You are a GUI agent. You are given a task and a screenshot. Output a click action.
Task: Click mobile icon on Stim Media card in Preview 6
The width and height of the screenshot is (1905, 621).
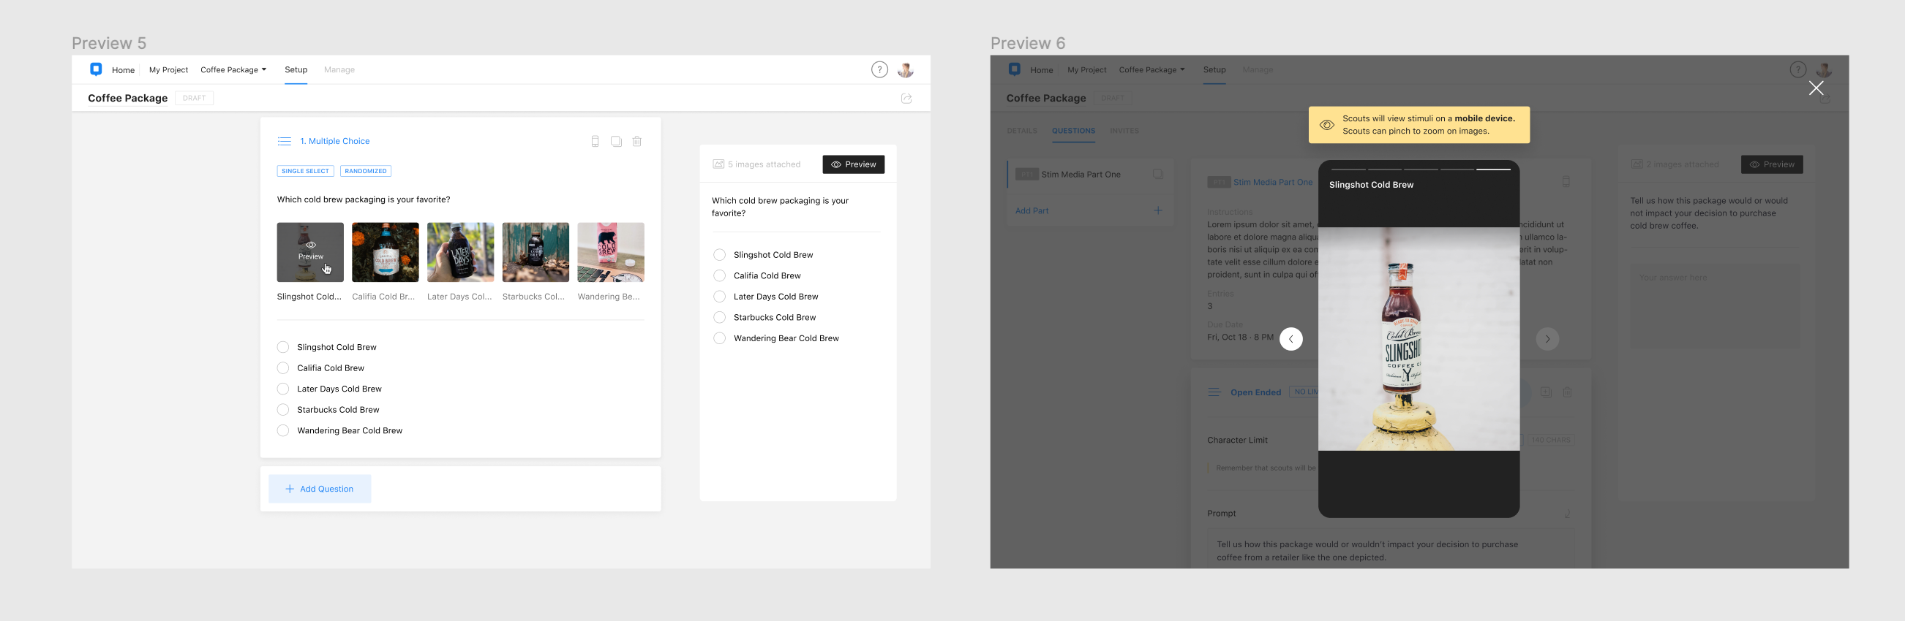pos(1566,182)
